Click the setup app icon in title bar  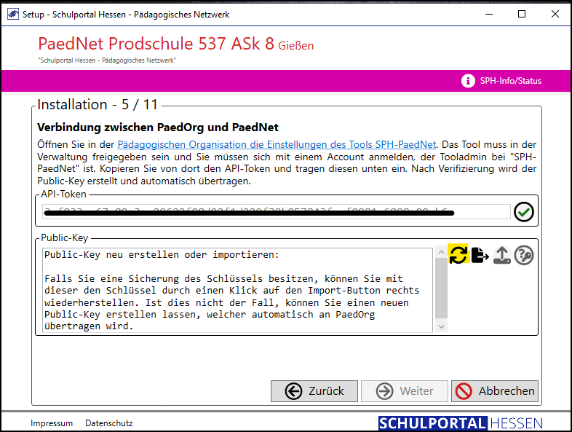point(13,15)
